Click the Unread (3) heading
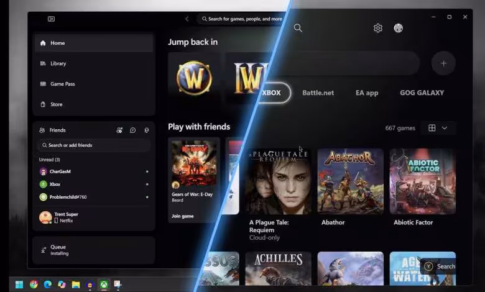The width and height of the screenshot is (485, 292). click(50, 160)
